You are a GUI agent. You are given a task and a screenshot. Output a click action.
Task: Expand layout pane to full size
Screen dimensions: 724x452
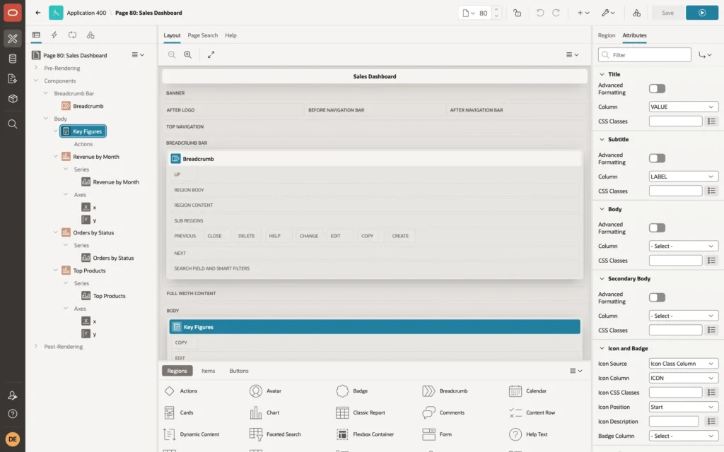pos(211,54)
